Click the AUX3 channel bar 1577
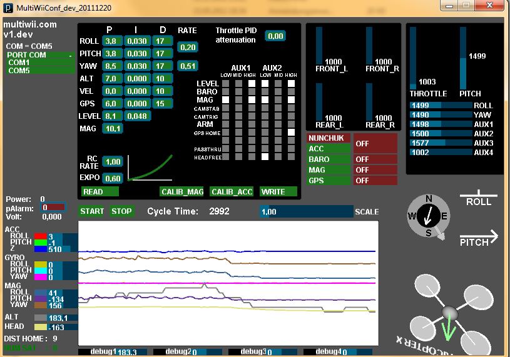The height and width of the screenshot is (357, 510). (x=441, y=143)
